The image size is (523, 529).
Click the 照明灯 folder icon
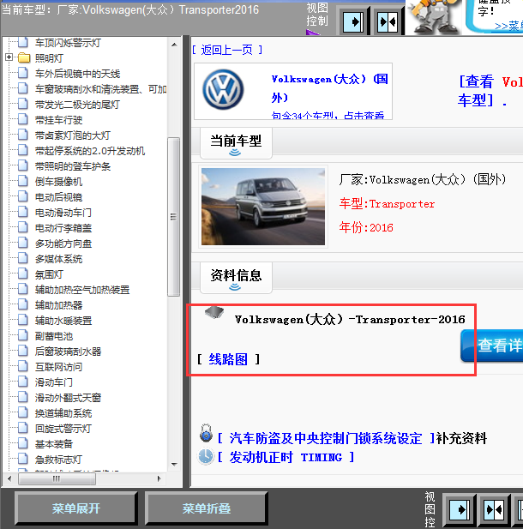click(x=24, y=58)
